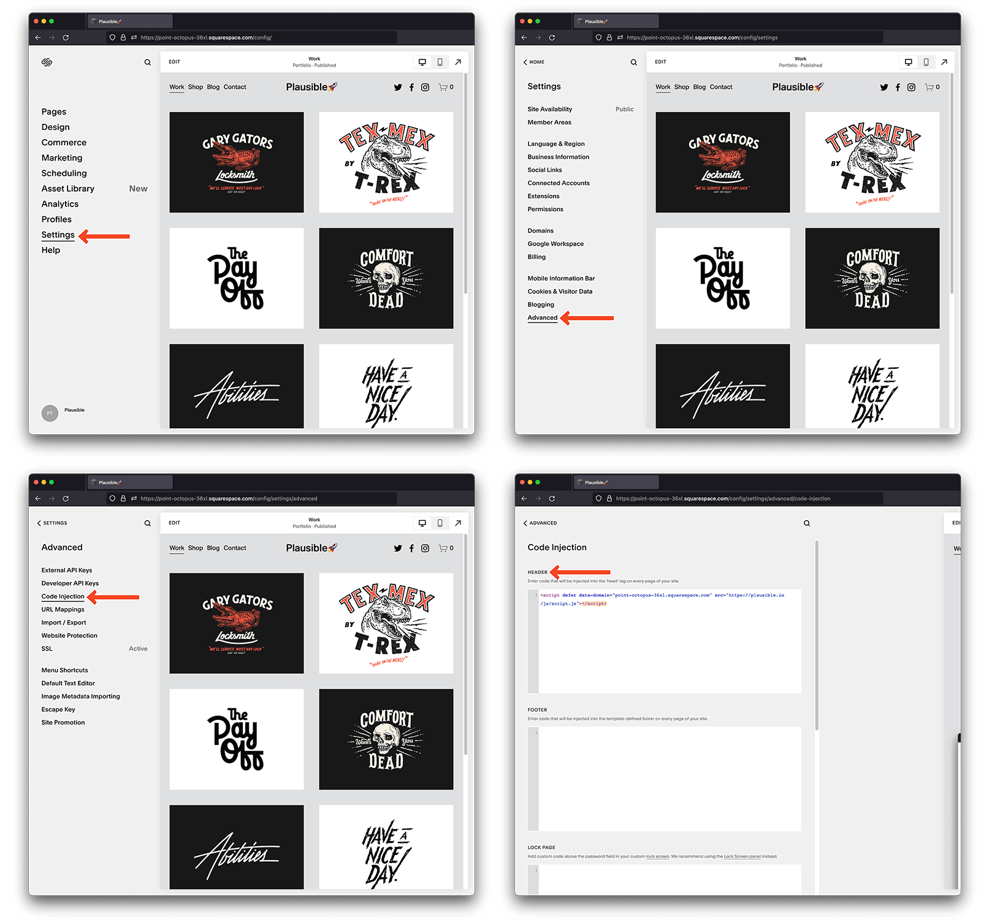Click the Twitter icon in the top-left window site header
Viewport: 981px width, 922px height.
point(398,87)
